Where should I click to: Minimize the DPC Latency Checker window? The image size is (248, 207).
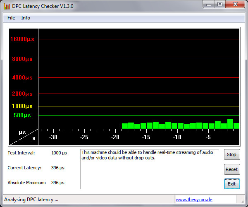coord(209,5)
